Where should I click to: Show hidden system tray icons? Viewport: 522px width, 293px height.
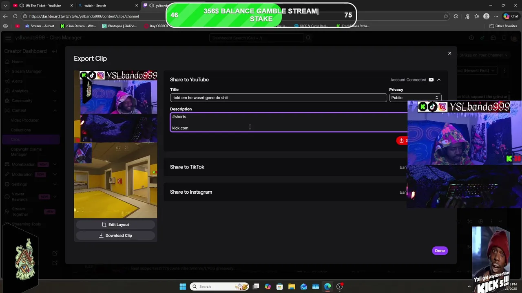469,286
